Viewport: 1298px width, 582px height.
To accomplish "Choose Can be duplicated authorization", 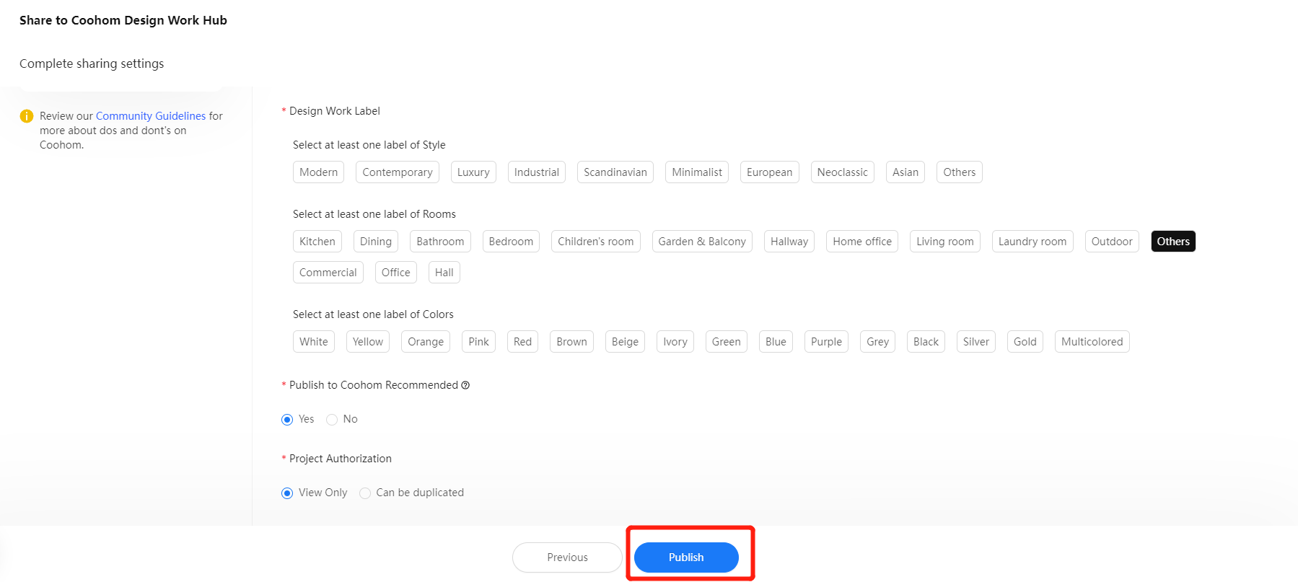I will click(x=365, y=493).
